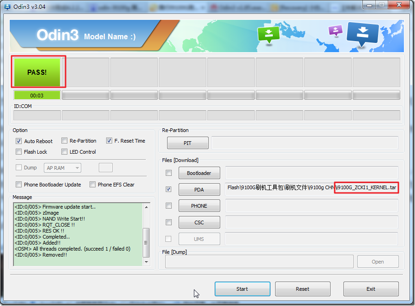Click the PHONE file button
Screen dimensions: 415x306
199,206
